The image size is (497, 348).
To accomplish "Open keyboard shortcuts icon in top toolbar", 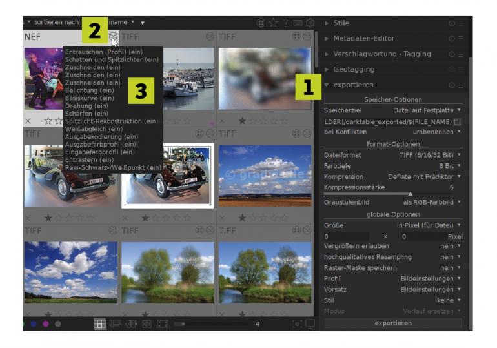I will click(298, 23).
